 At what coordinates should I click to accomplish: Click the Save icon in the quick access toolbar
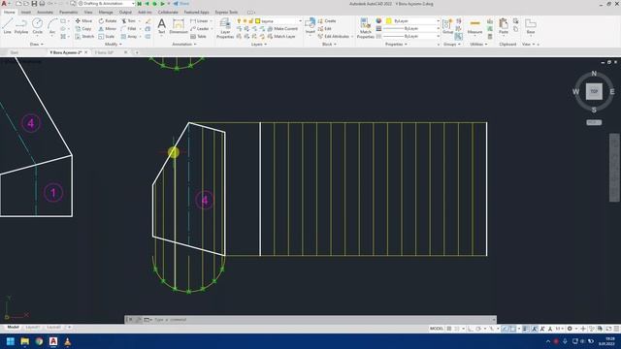34,4
